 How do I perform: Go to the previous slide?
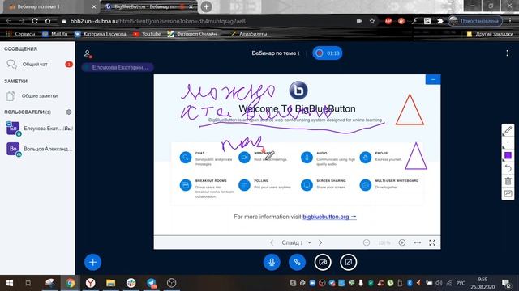(x=272, y=242)
